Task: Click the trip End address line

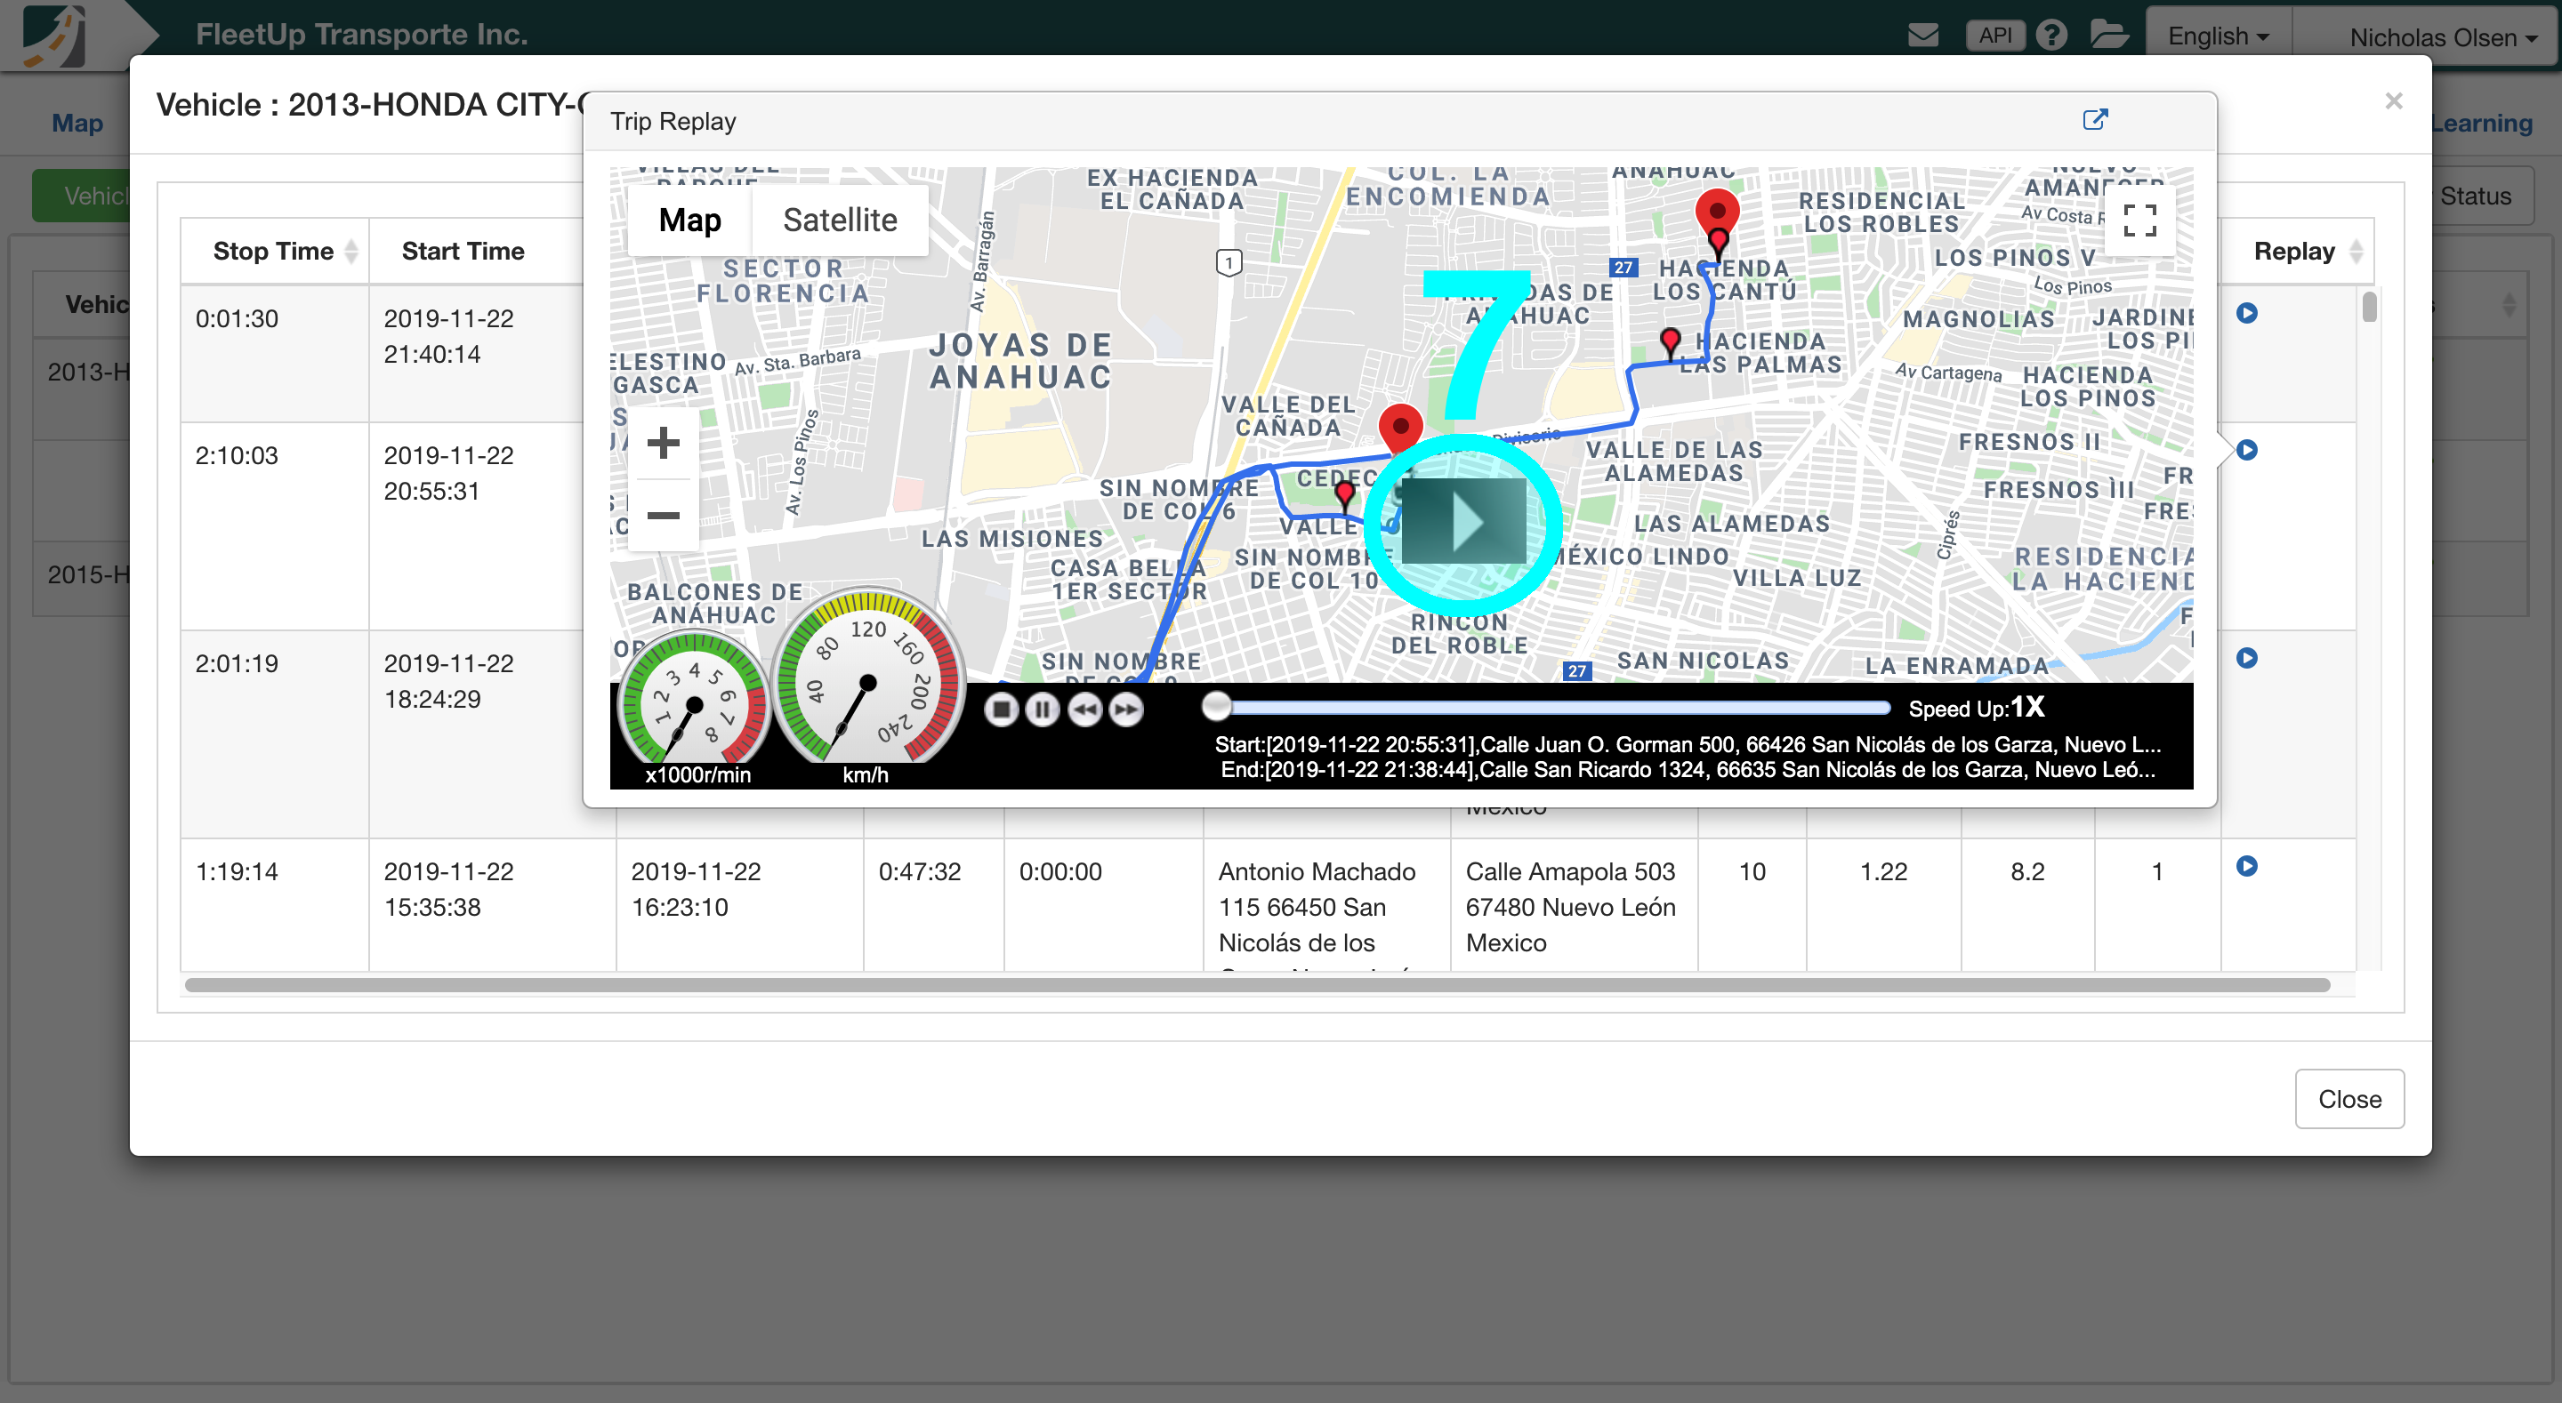Action: (x=1688, y=770)
